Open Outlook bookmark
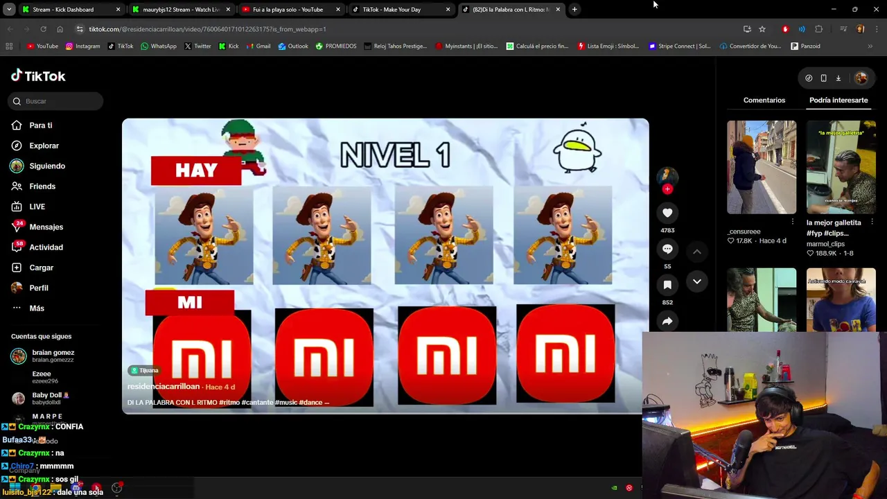This screenshot has width=887, height=499. point(293,46)
